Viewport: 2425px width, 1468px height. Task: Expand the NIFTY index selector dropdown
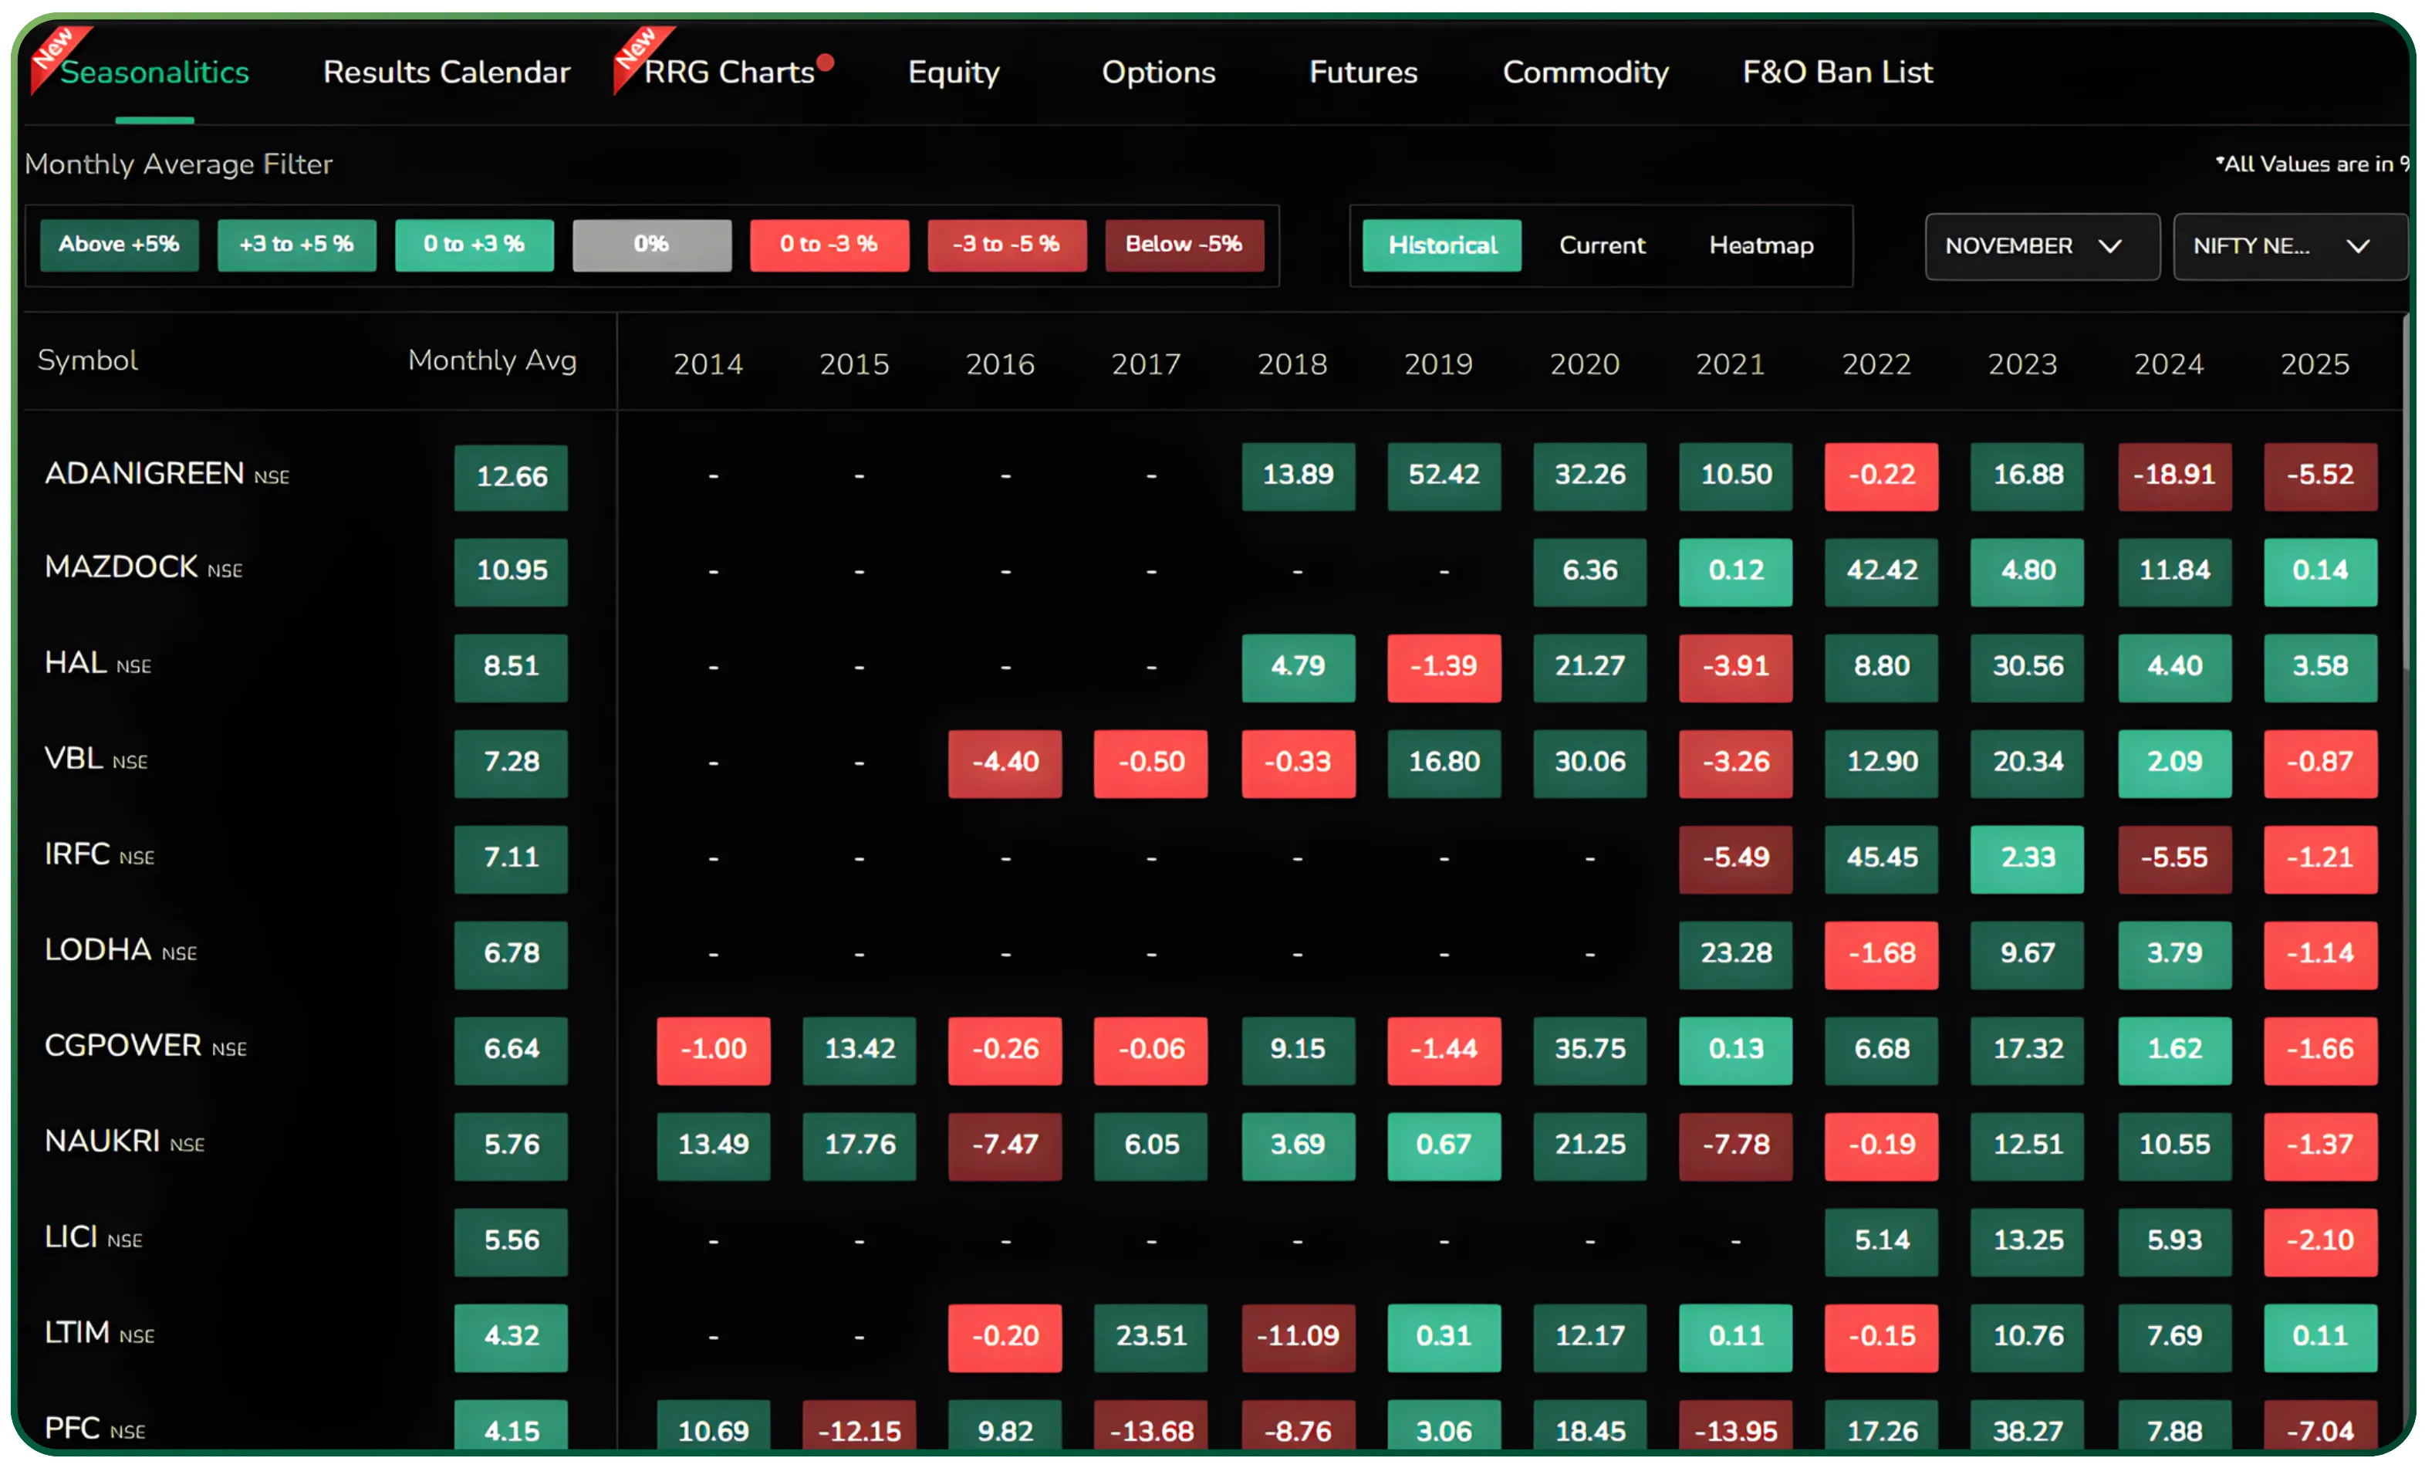coord(2289,246)
